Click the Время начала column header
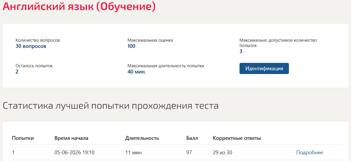 [x=71, y=138]
